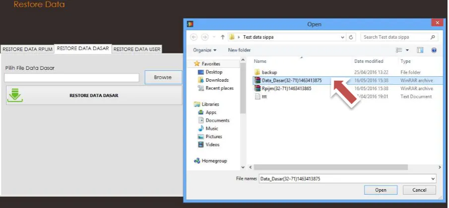This screenshot has width=449, height=208.
Task: Click the RESTORE DATA DASAR button
Action: coord(94,96)
